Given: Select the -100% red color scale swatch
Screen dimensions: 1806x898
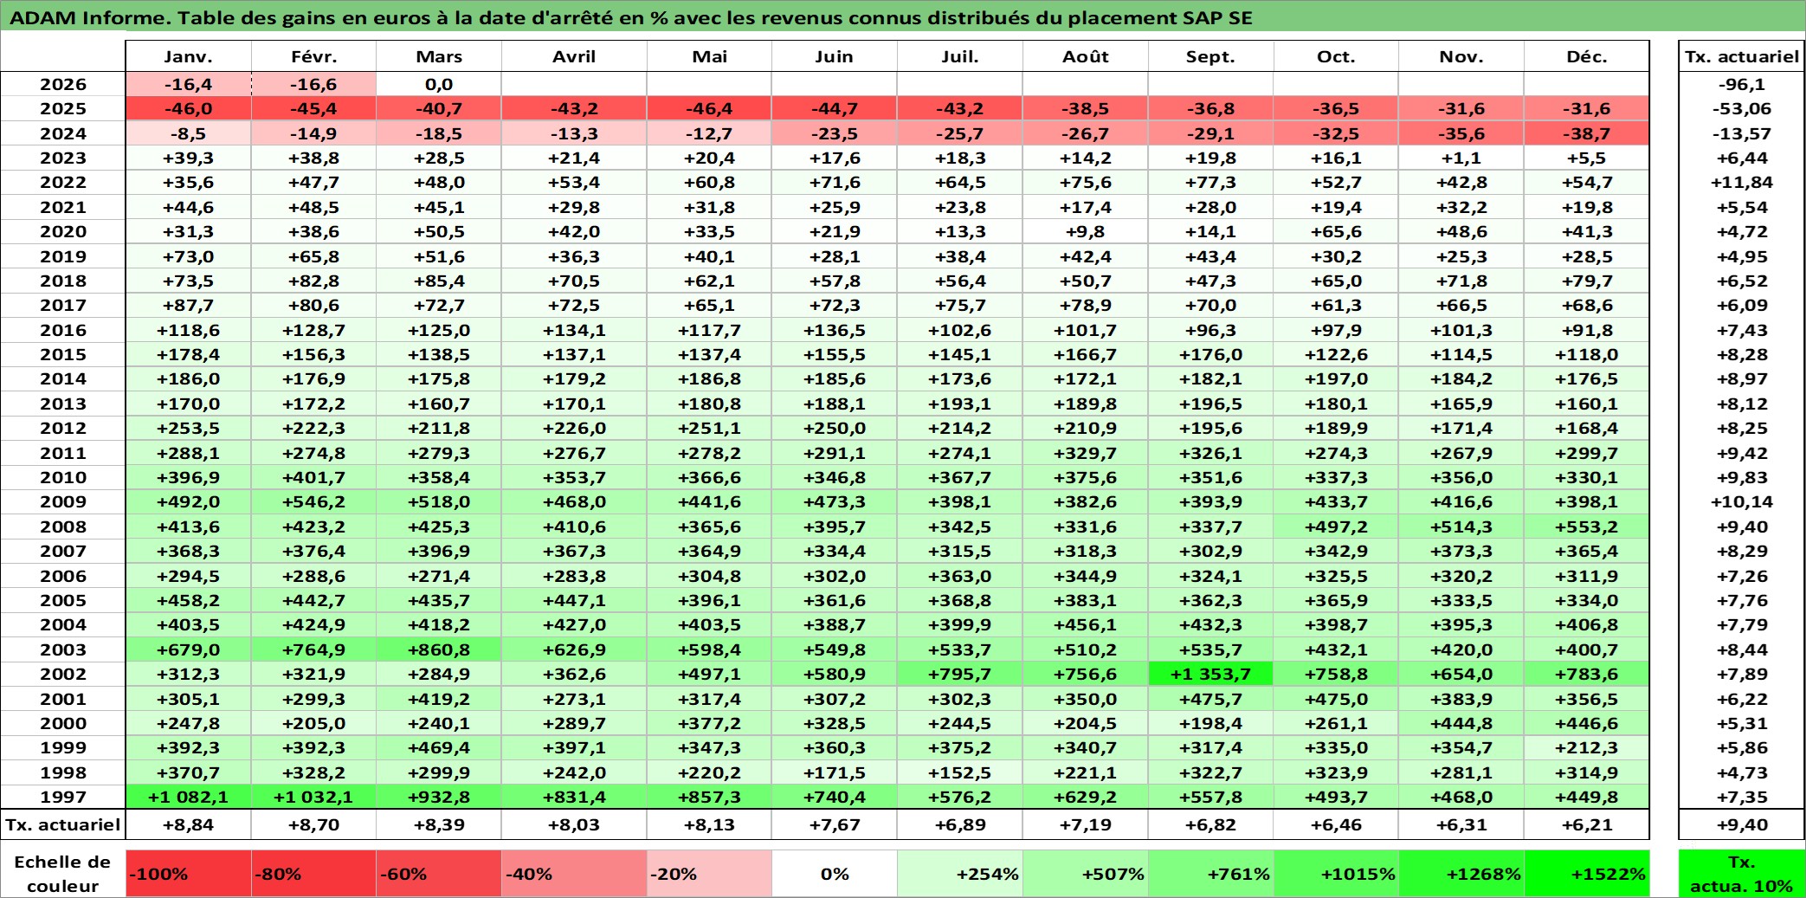Looking at the screenshot, I should [189, 874].
